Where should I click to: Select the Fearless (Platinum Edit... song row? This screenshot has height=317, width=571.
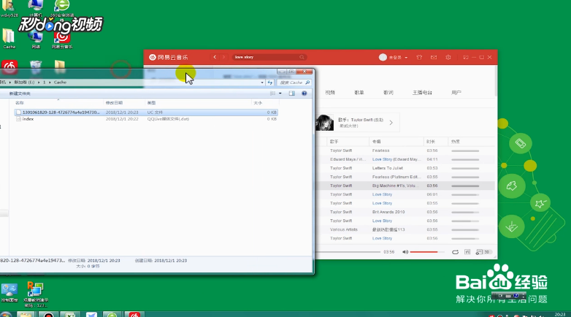coord(405,177)
